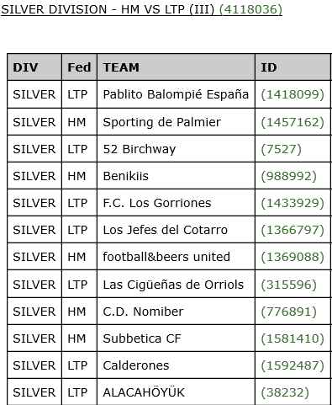Open team ID link 1457162
332x405 pixels.
pyautogui.click(x=292, y=122)
